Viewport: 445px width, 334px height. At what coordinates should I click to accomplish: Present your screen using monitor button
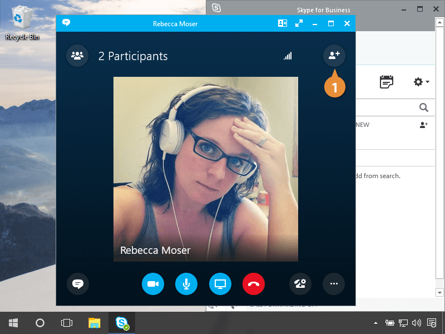coord(220,284)
